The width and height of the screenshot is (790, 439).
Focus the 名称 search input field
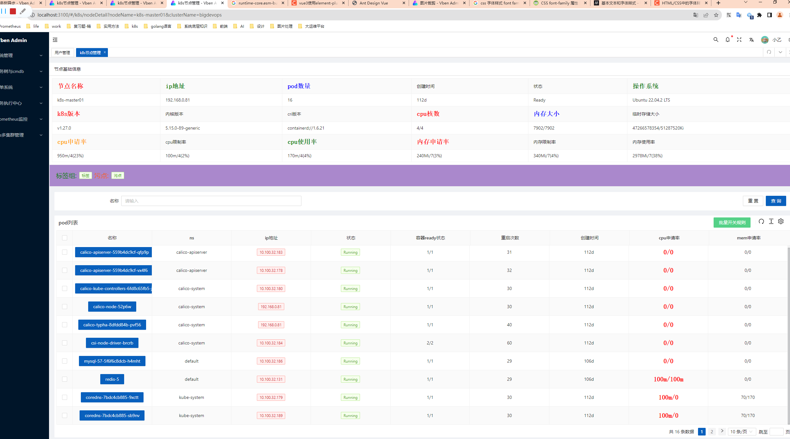pos(211,201)
